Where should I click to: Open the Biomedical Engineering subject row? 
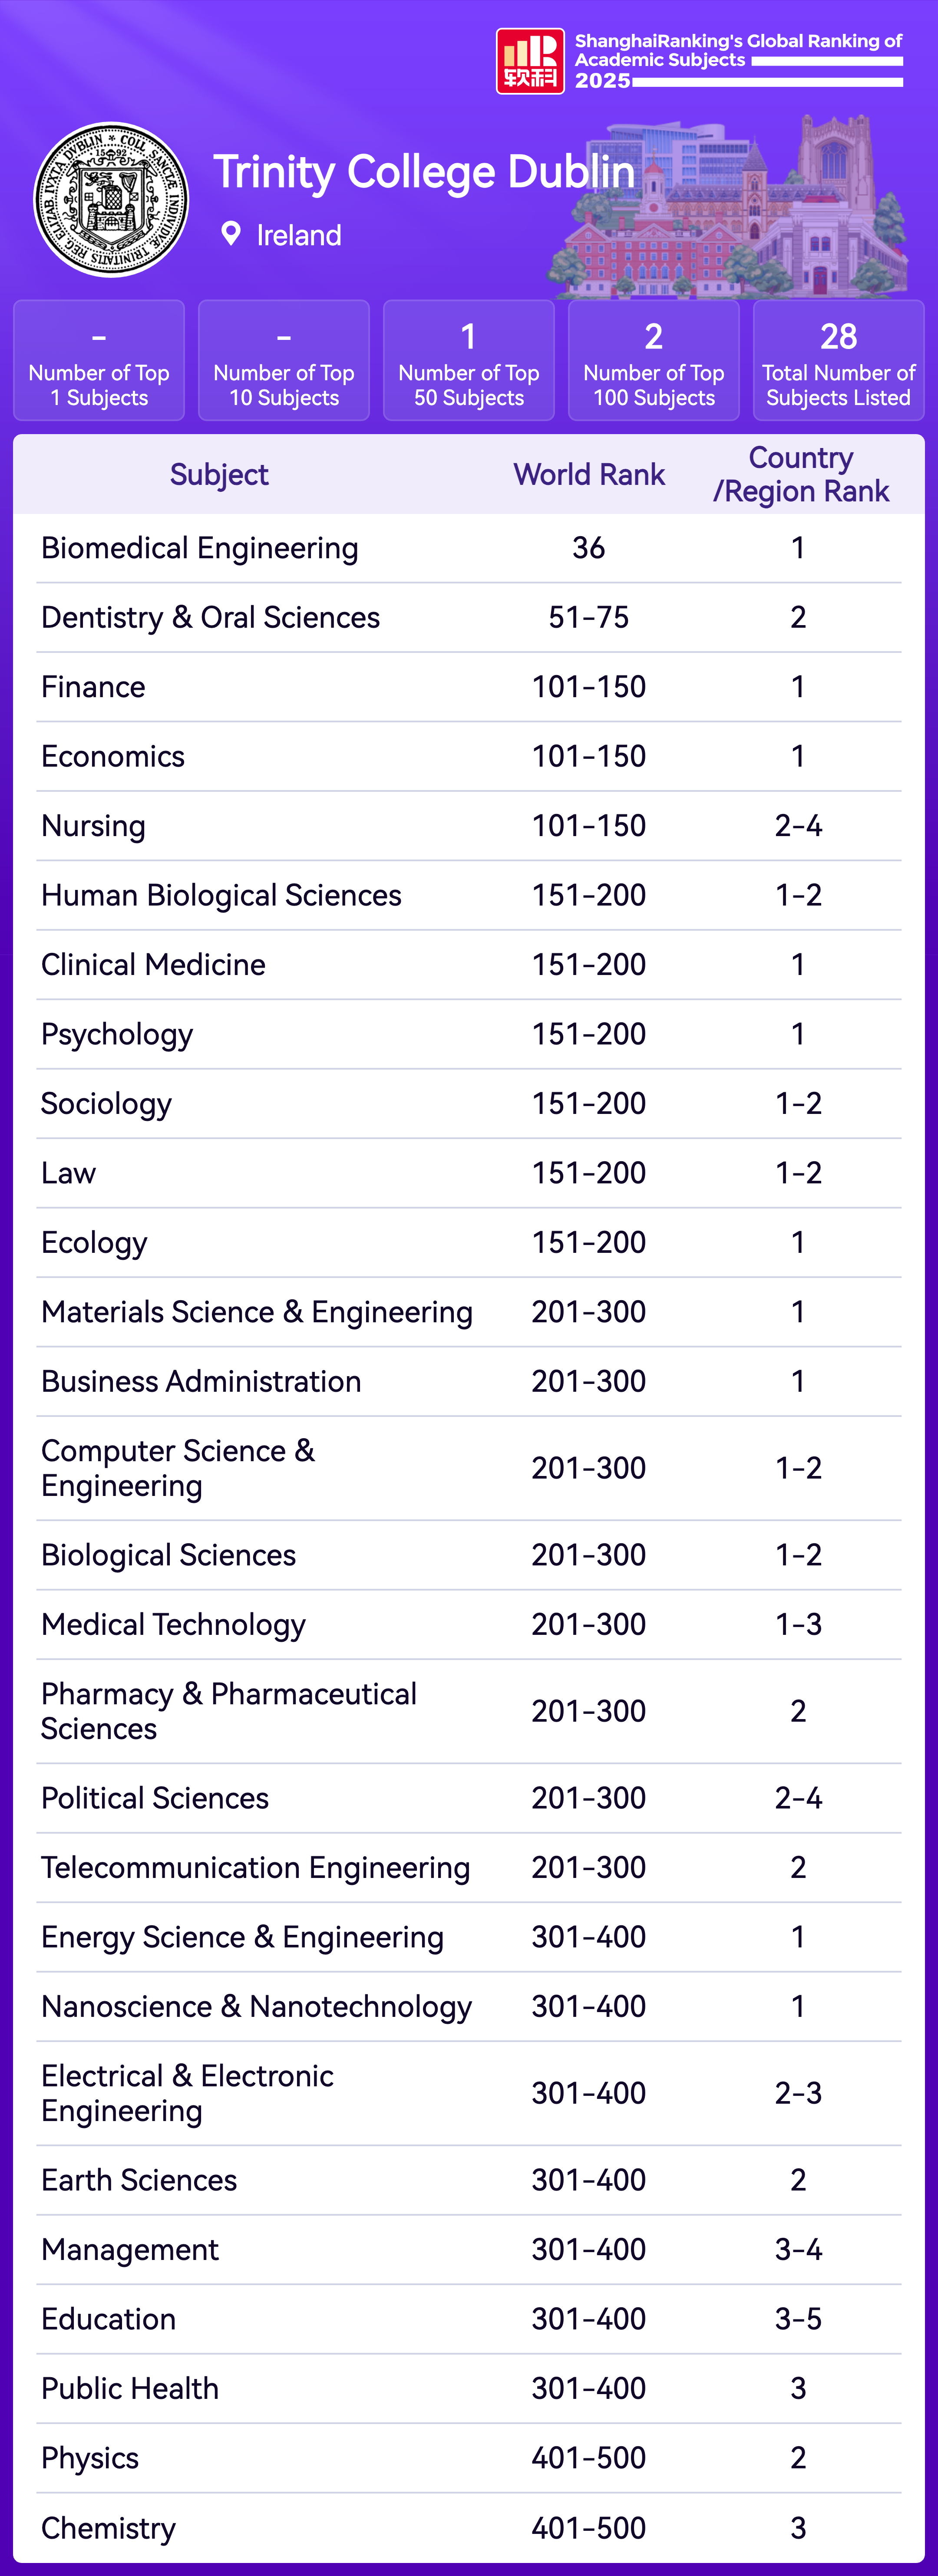[x=200, y=548]
